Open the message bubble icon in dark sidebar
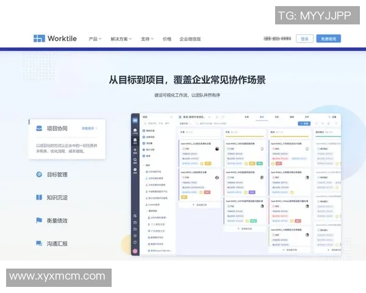This screenshot has width=366, height=293. [x=135, y=171]
